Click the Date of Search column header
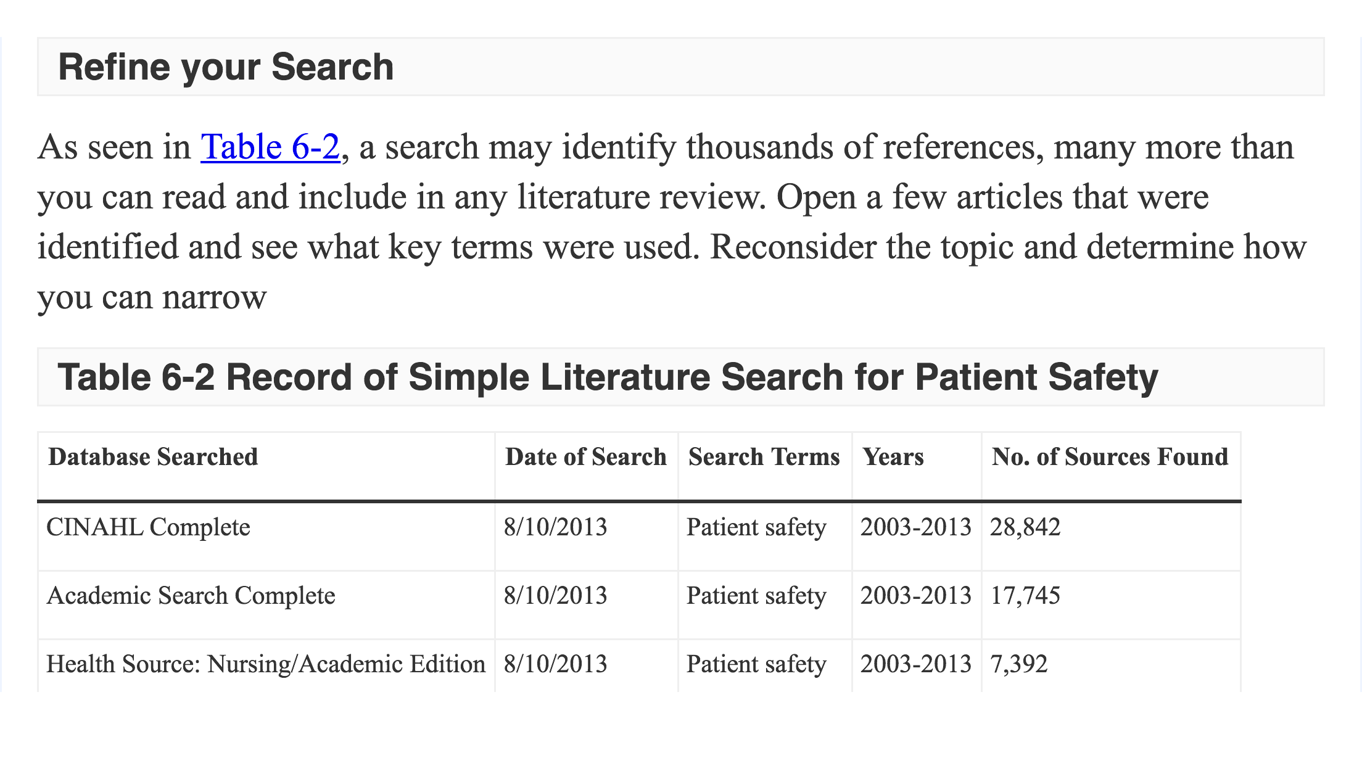 click(x=586, y=457)
